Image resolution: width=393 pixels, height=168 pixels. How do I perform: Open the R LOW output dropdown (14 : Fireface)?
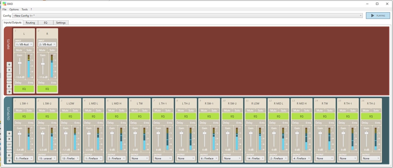tap(255, 158)
